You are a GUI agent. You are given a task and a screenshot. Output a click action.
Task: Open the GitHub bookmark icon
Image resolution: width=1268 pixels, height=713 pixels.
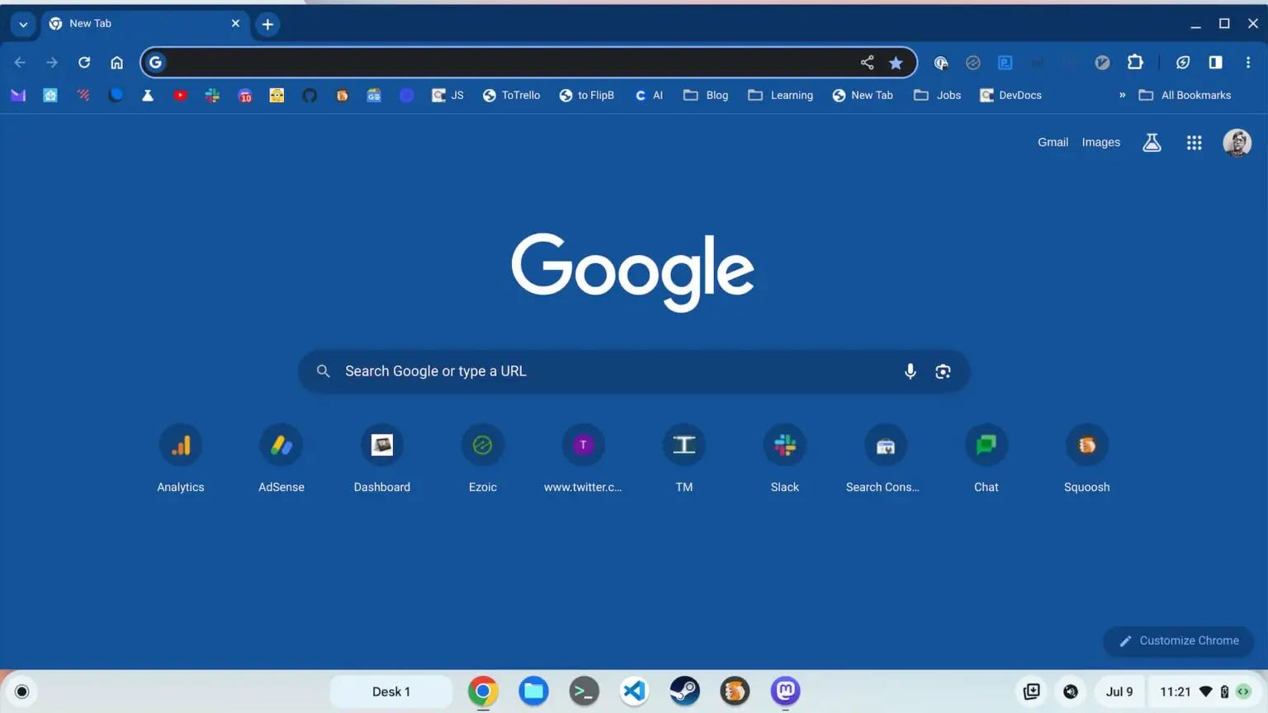pyautogui.click(x=310, y=96)
